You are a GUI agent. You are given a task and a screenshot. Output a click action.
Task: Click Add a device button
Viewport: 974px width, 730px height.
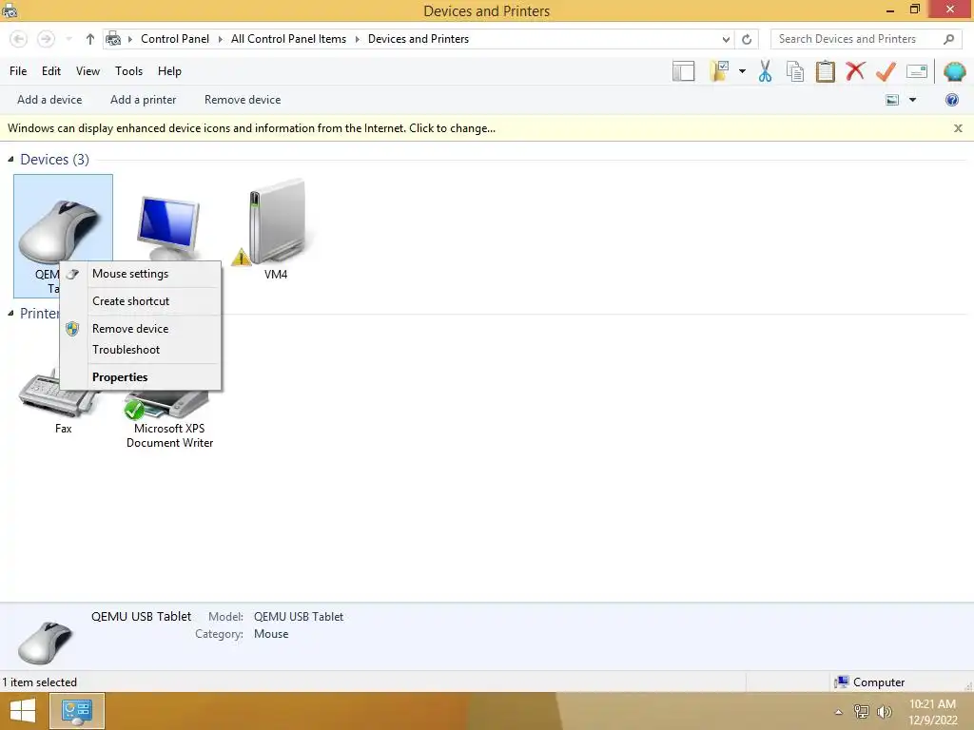tap(49, 100)
